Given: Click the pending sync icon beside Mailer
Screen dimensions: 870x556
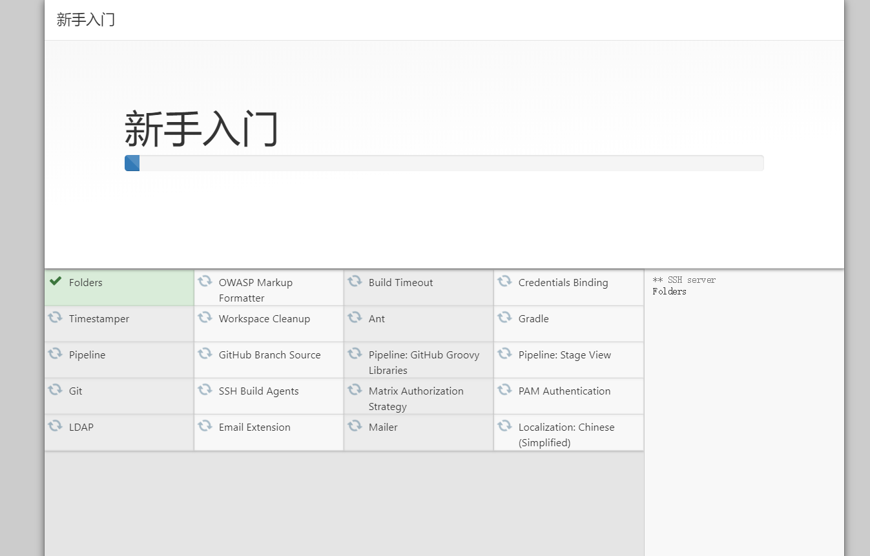Looking at the screenshot, I should pos(355,426).
